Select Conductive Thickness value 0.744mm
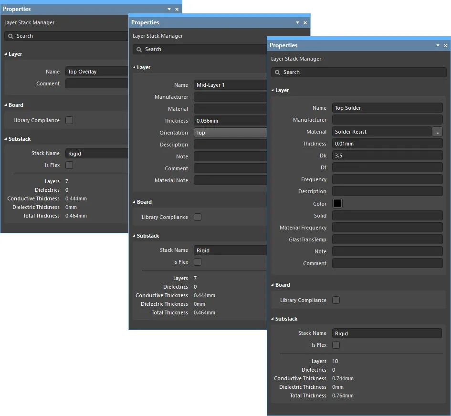451x416 pixels. point(343,378)
